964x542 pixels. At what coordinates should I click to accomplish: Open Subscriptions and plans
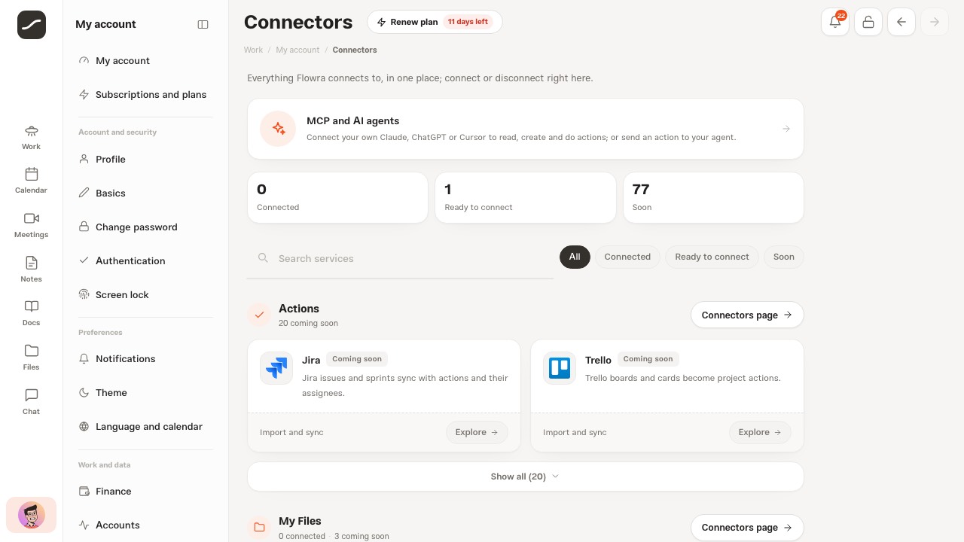(x=145, y=95)
